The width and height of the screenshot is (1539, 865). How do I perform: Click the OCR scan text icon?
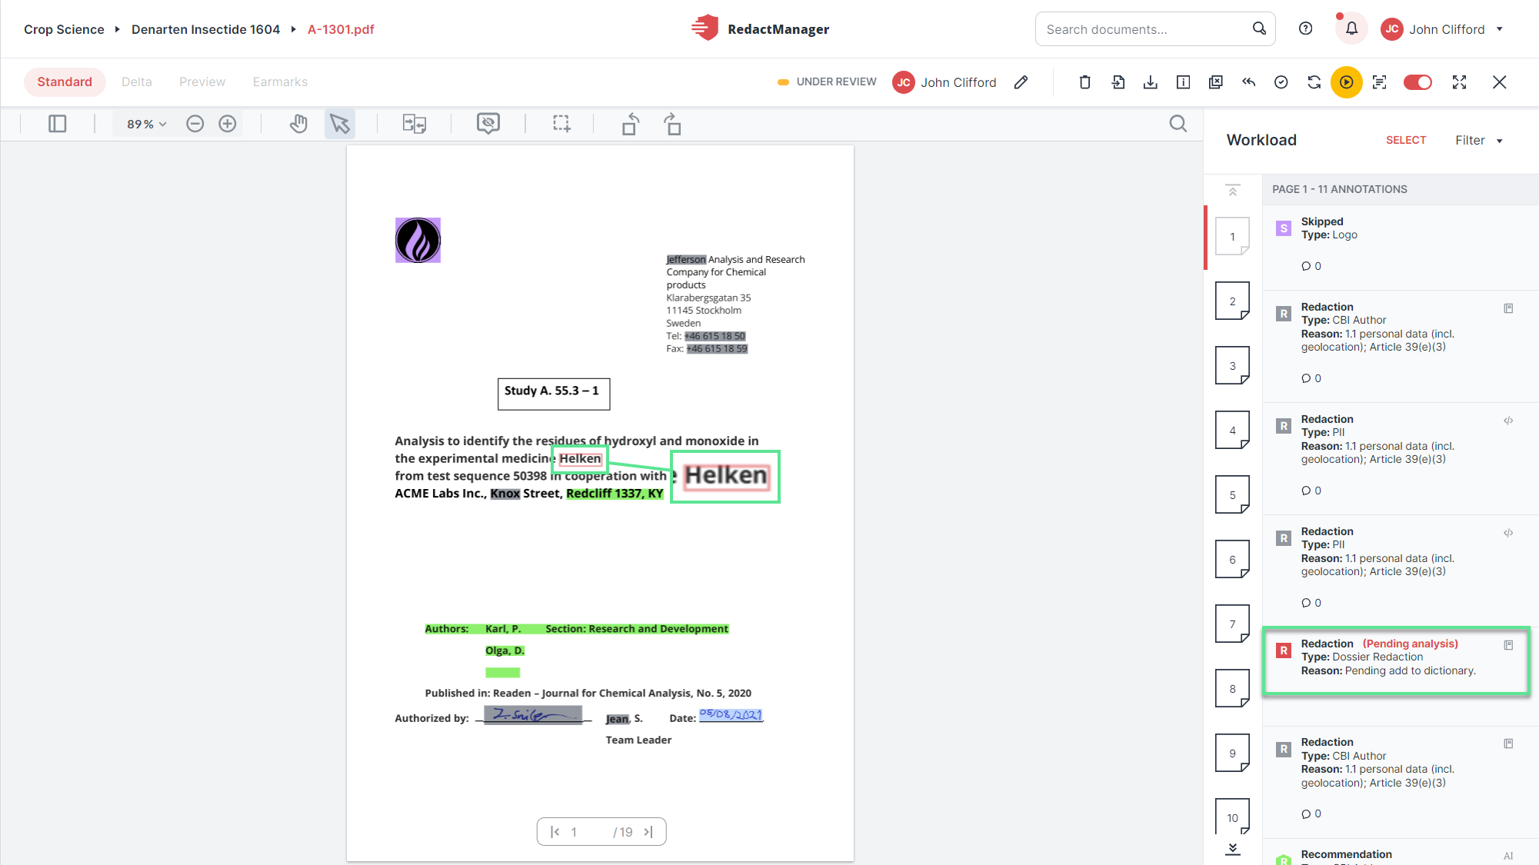[1380, 82]
